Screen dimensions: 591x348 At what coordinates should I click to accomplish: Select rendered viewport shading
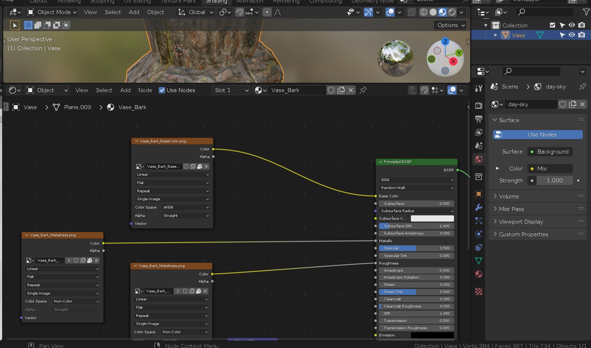tap(452, 12)
